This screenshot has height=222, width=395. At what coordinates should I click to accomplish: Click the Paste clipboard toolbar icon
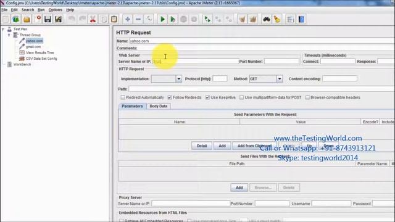[x=114, y=19]
